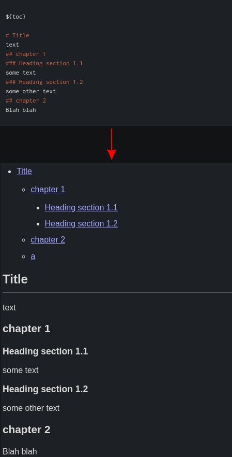Select the '### Heading section 1.1' source line
This screenshot has width=232, height=457.
pyautogui.click(x=44, y=63)
